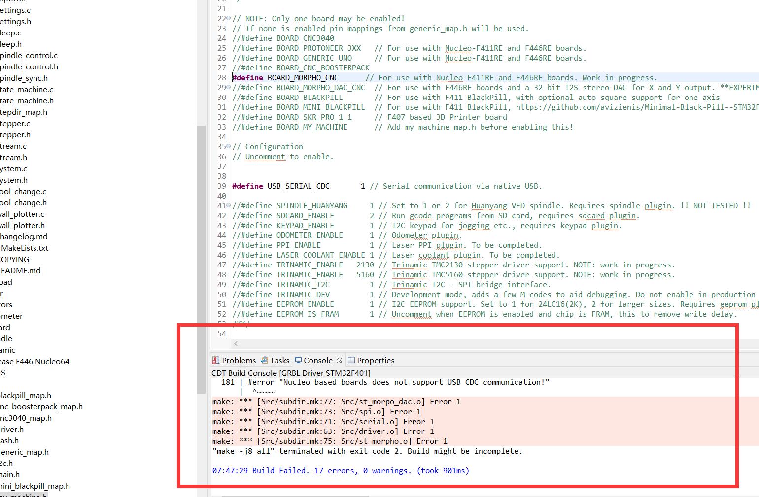The height and width of the screenshot is (497, 759).
Task: Click the Properties table icon
Action: (351, 360)
